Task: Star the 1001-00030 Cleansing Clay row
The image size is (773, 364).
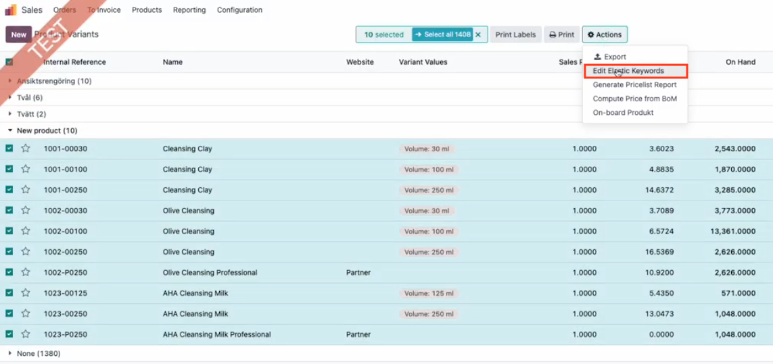Action: (x=26, y=149)
